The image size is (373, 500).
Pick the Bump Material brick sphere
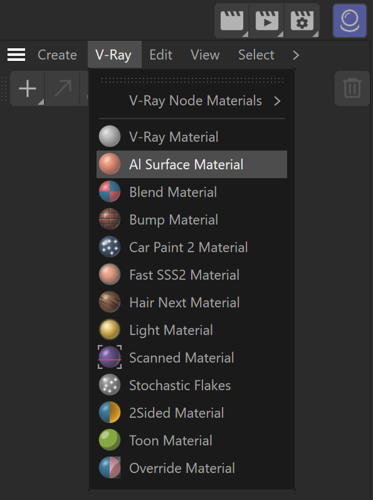point(110,220)
